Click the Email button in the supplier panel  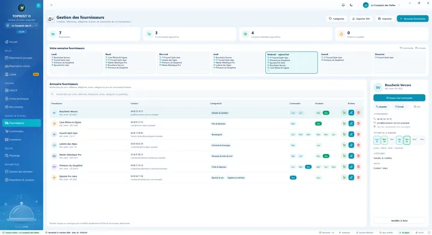point(399,107)
